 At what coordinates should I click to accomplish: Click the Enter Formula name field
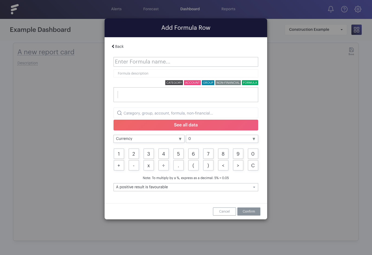click(186, 62)
